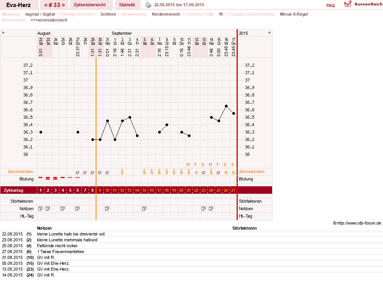Open the Statistik tab

coord(127,5)
